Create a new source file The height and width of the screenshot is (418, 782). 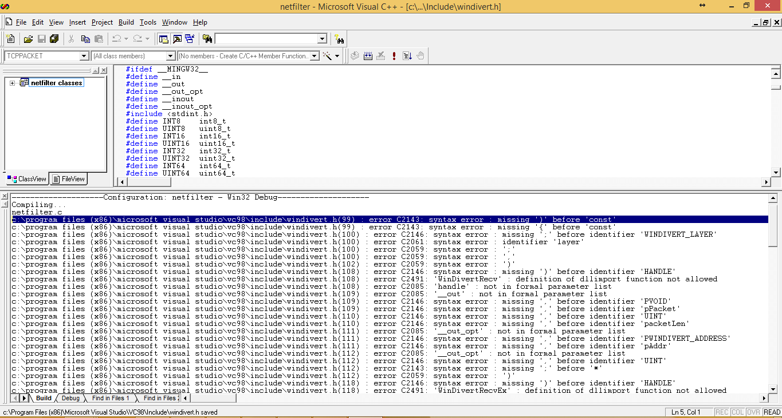coord(10,38)
